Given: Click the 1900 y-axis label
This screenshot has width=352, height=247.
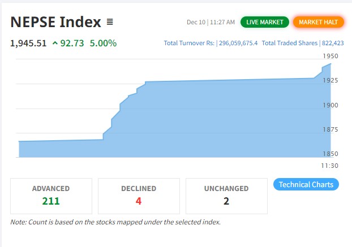Looking at the screenshot, I should click(x=330, y=105).
